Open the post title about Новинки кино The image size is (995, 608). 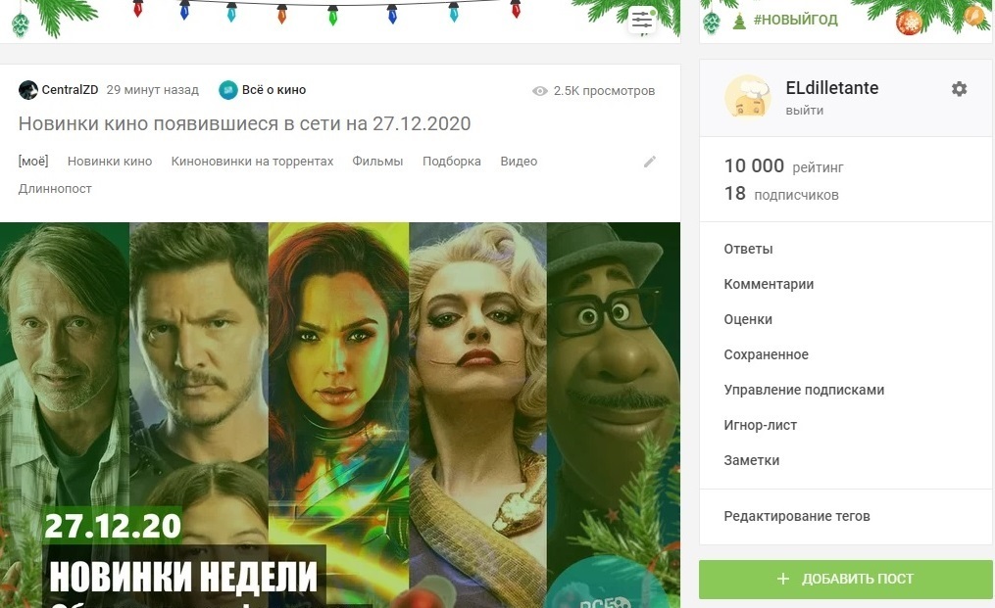point(244,123)
